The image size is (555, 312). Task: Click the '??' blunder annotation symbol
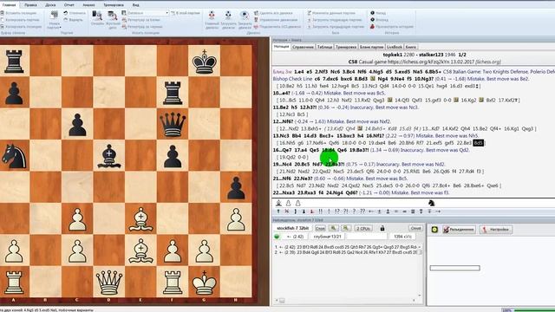(362, 211)
